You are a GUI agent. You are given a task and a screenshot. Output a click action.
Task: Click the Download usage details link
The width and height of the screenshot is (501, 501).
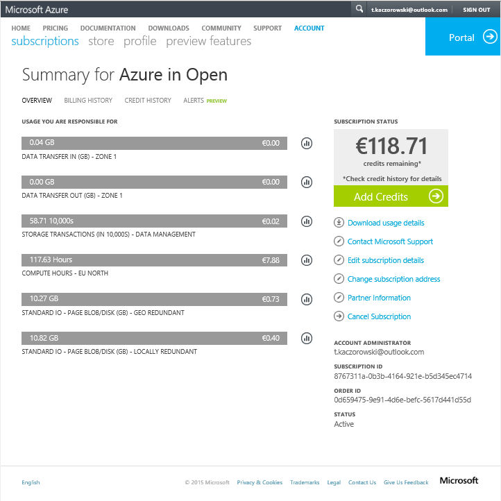386,223
